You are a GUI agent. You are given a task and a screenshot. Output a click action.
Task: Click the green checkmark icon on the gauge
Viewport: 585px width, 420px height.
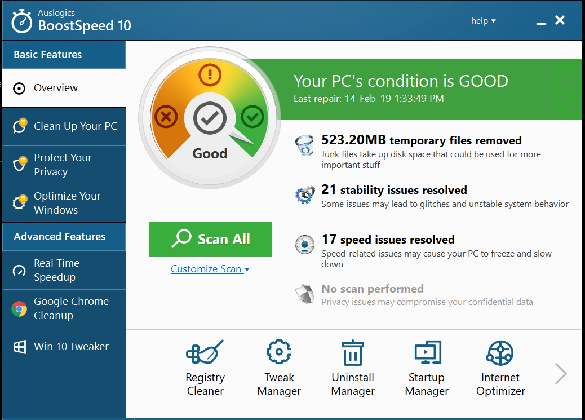[252, 117]
